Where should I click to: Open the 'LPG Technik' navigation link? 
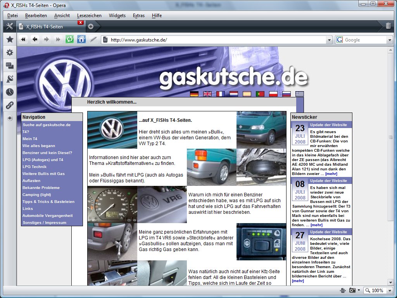point(35,166)
